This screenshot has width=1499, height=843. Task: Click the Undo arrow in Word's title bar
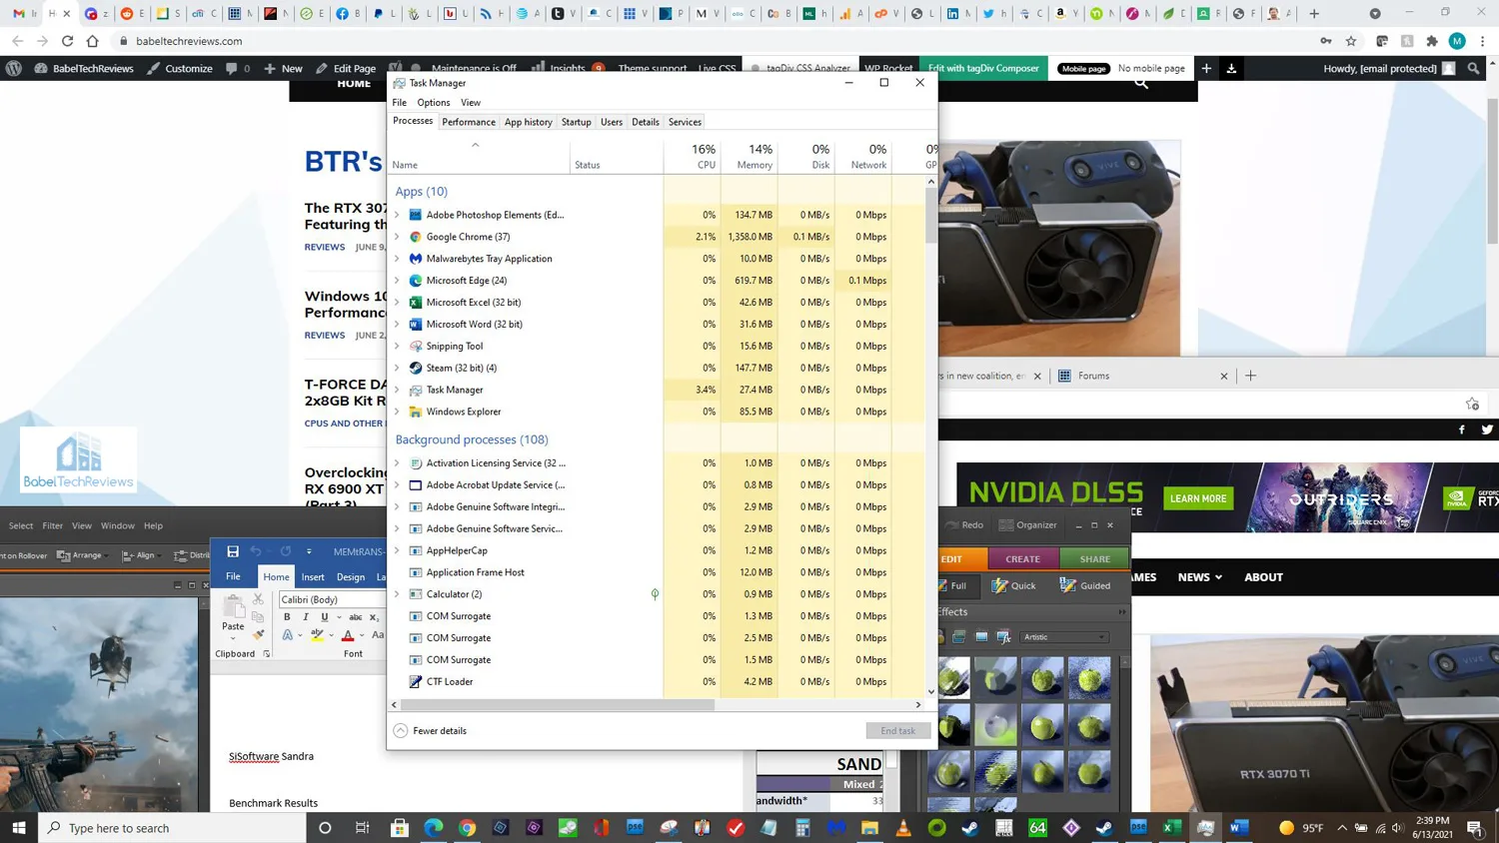click(x=256, y=551)
